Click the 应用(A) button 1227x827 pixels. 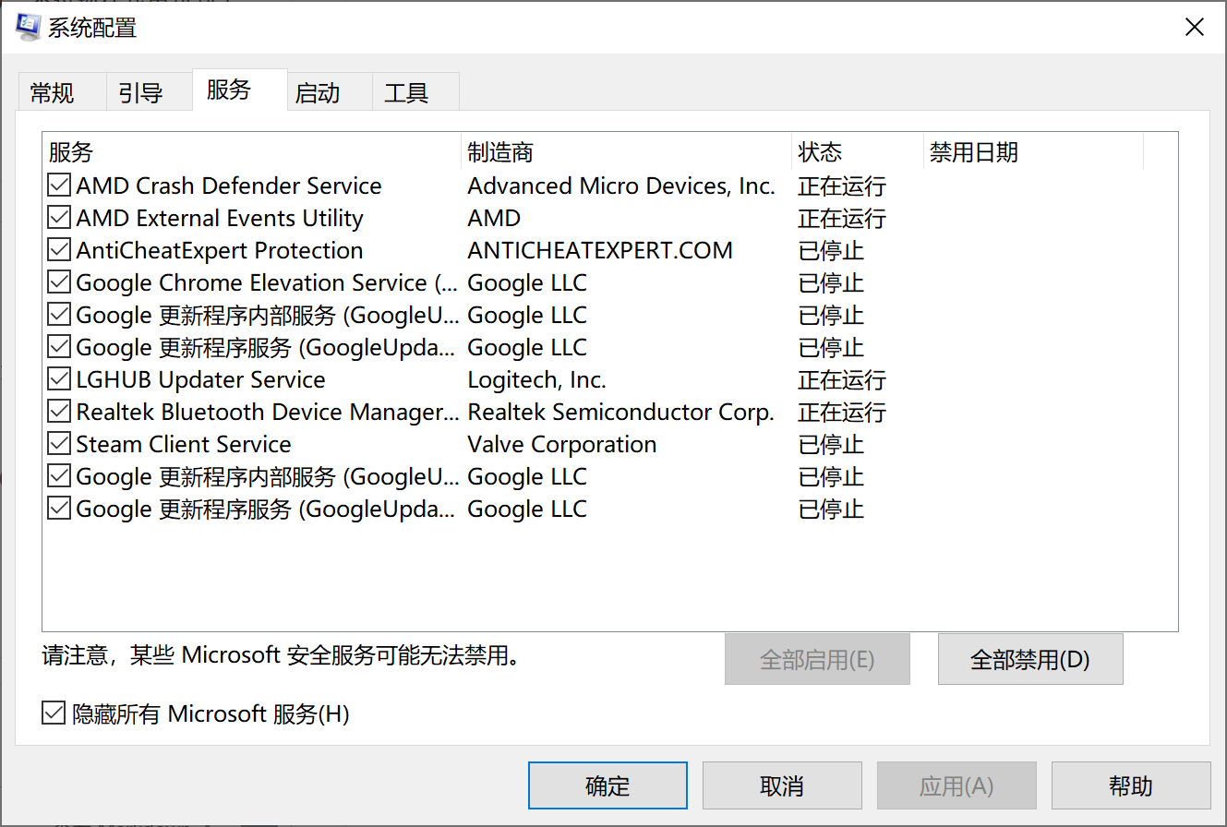pyautogui.click(x=956, y=785)
